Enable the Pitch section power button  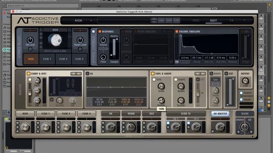(123, 31)
